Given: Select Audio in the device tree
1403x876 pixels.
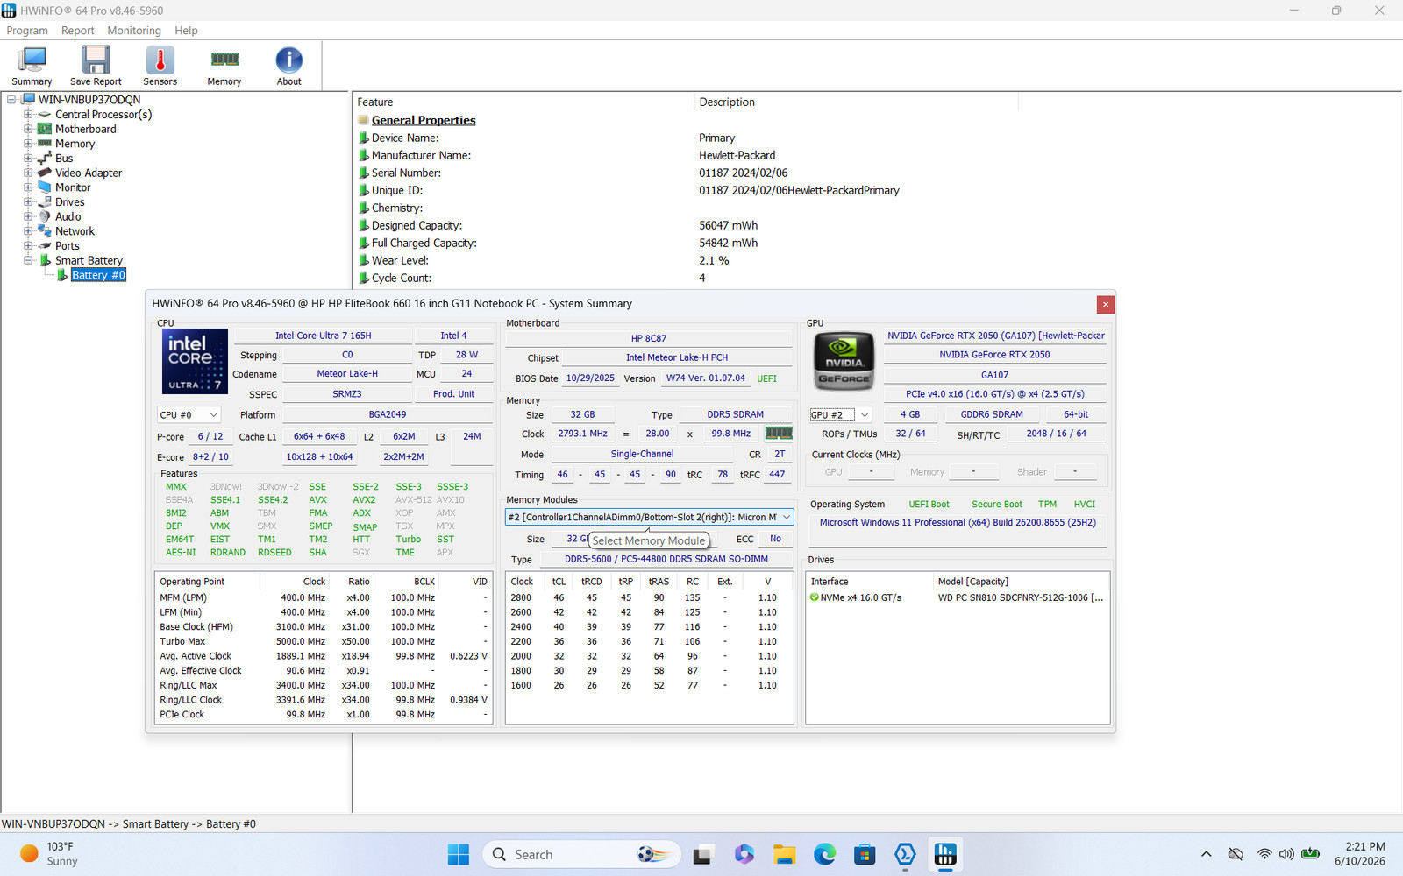Looking at the screenshot, I should pos(68,216).
